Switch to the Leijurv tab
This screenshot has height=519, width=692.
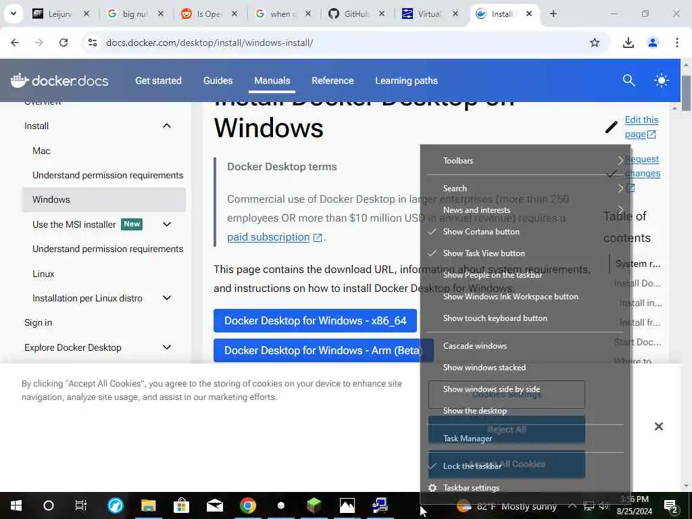(60, 14)
